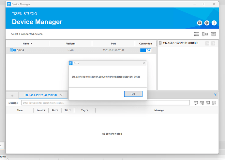225x160 pixels.
Task: Open the Device Manager settings gear
Action: [207, 23]
